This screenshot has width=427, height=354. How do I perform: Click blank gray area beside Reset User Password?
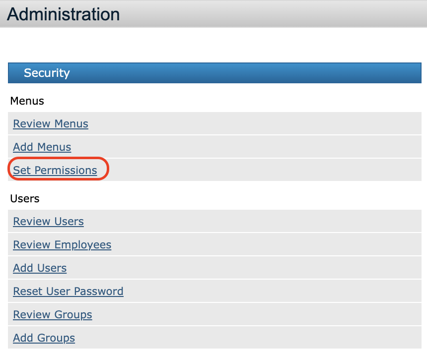click(x=273, y=292)
